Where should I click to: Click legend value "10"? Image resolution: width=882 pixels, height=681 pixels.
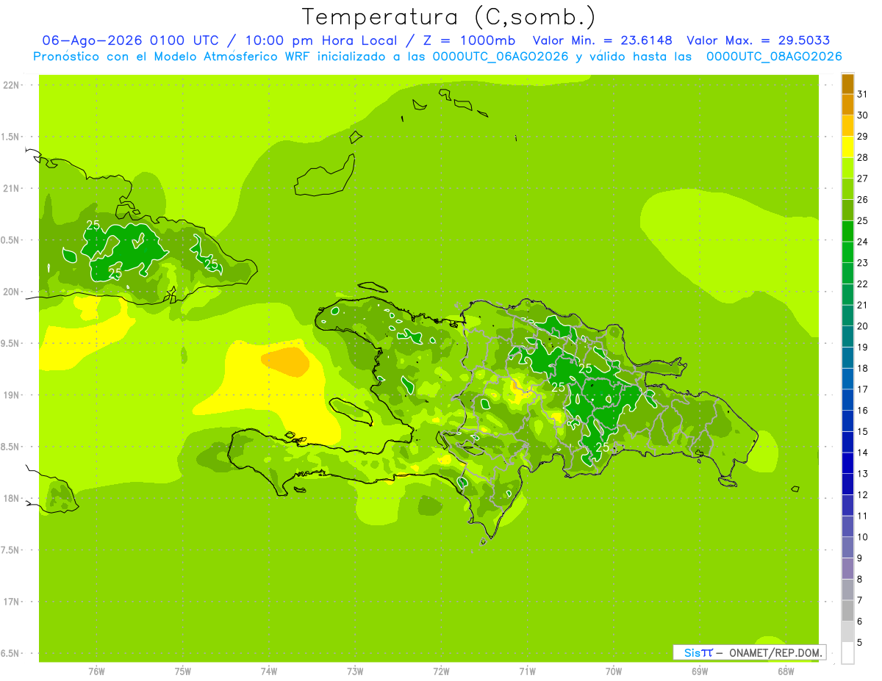pyautogui.click(x=862, y=537)
